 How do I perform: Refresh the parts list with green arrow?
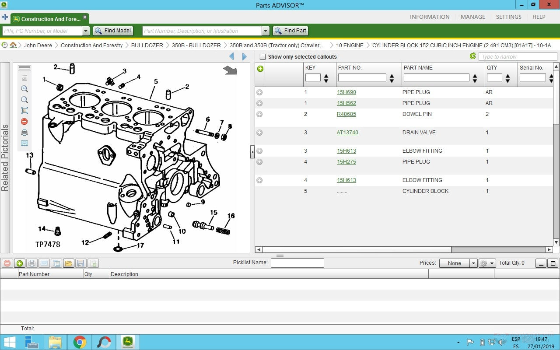472,56
